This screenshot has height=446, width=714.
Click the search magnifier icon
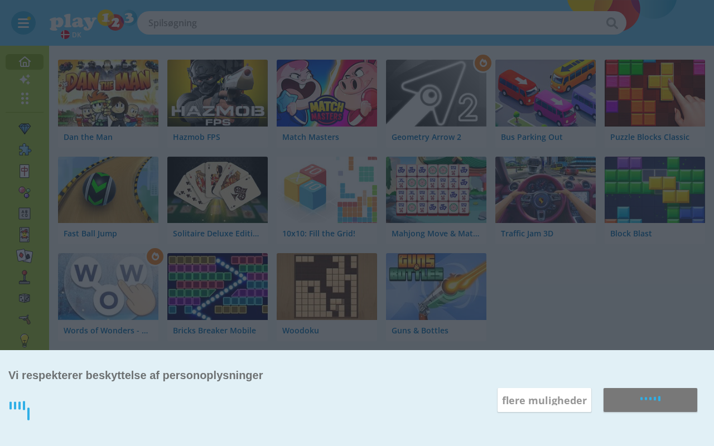[612, 23]
